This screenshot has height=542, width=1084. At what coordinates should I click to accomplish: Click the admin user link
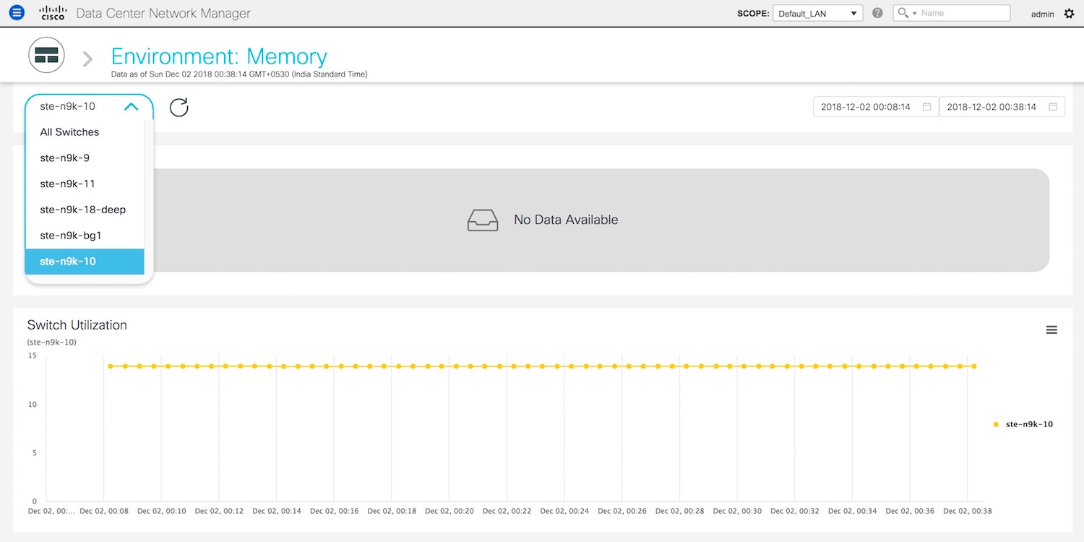point(1042,14)
